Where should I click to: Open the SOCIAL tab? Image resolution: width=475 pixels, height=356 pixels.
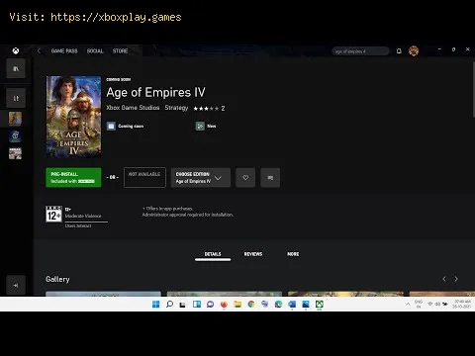pyautogui.click(x=95, y=51)
